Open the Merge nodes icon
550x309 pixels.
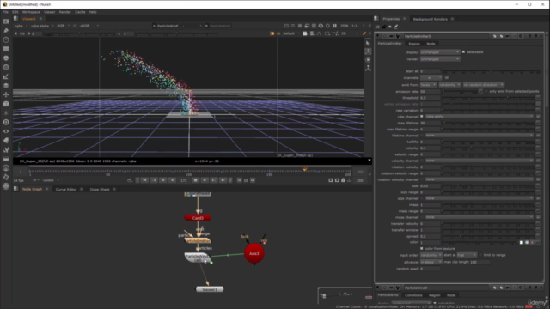pos(6,86)
